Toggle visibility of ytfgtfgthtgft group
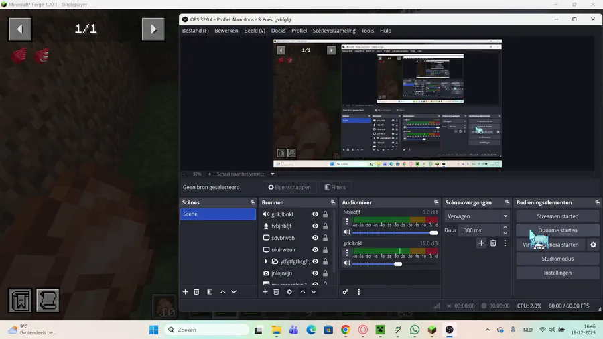Image resolution: width=603 pixels, height=339 pixels. click(x=316, y=261)
